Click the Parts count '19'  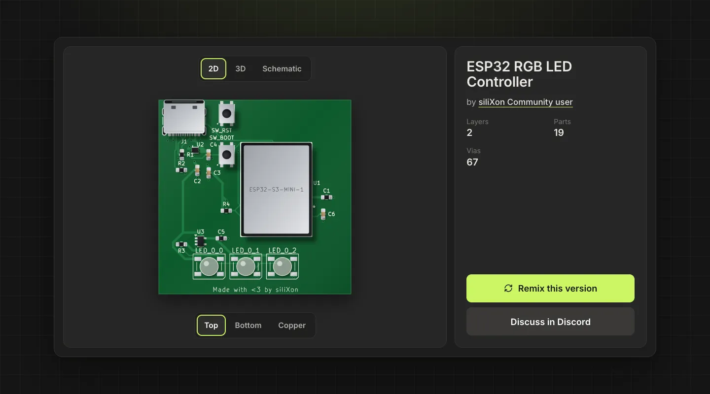coord(559,132)
